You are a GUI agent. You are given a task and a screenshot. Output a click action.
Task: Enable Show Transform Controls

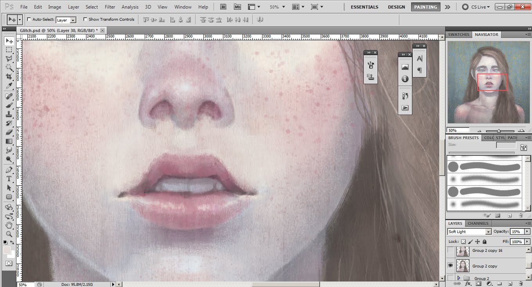(x=85, y=19)
